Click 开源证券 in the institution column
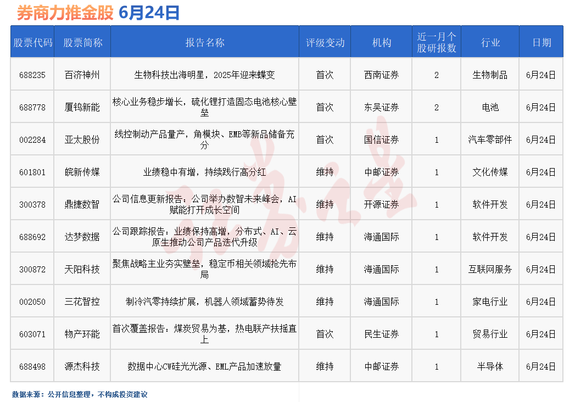The image size is (575, 402). [381, 205]
